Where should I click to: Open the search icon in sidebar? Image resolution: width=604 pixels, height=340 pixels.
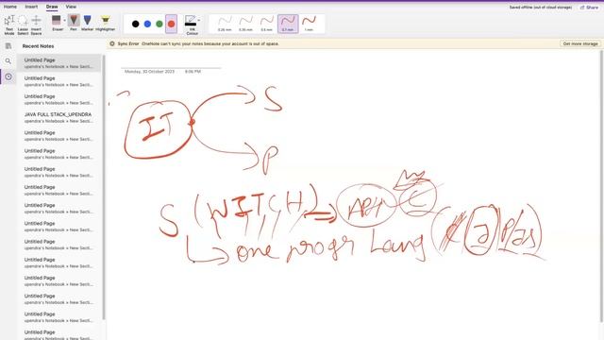8,60
